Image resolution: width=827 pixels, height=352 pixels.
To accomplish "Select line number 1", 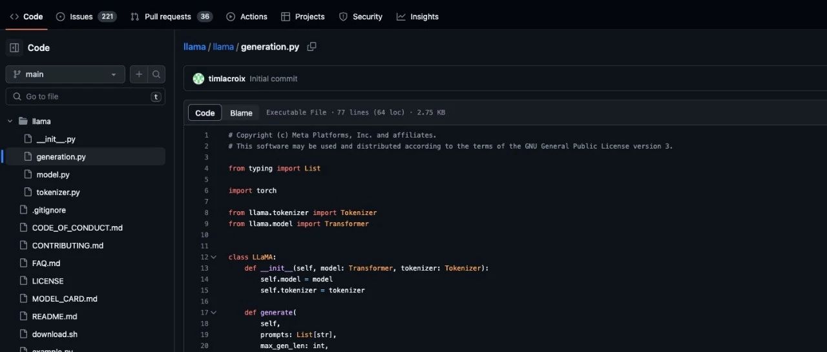I will point(206,135).
